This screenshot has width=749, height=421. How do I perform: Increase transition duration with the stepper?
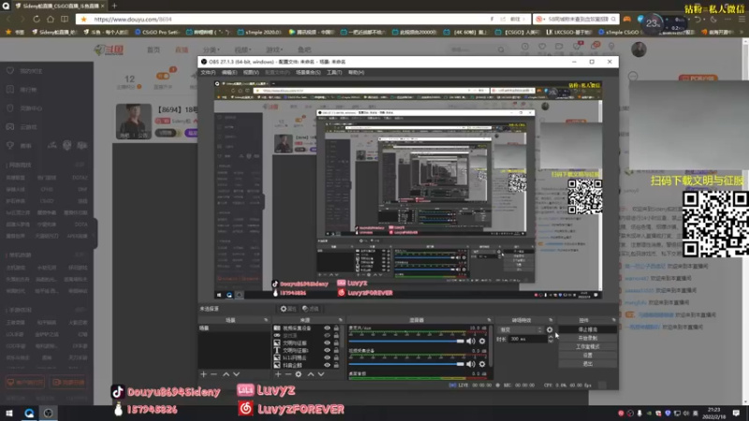point(551,337)
